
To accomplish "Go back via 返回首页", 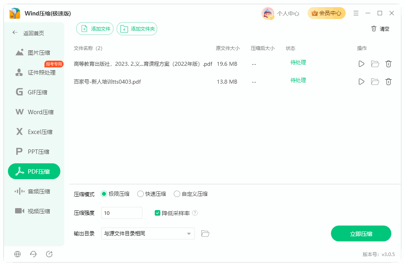I will tap(28, 33).
